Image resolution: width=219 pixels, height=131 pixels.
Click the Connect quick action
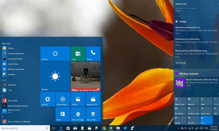[x=193, y=120]
